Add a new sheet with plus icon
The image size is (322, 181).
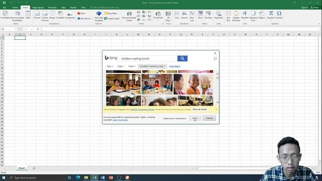pyautogui.click(x=34, y=168)
